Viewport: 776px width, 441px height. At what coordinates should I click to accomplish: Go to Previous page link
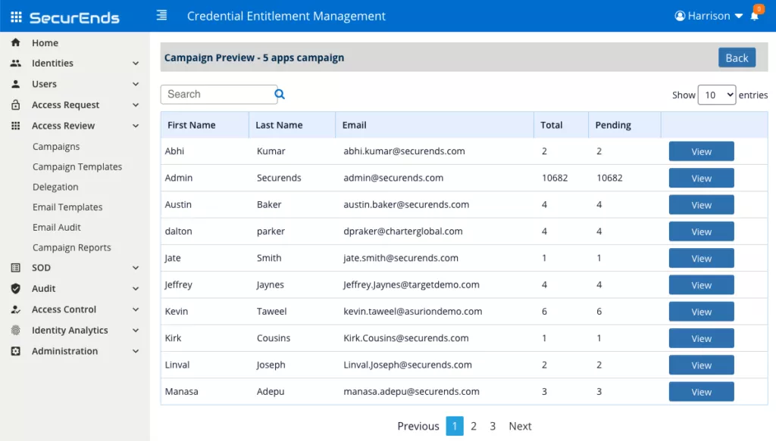[418, 426]
